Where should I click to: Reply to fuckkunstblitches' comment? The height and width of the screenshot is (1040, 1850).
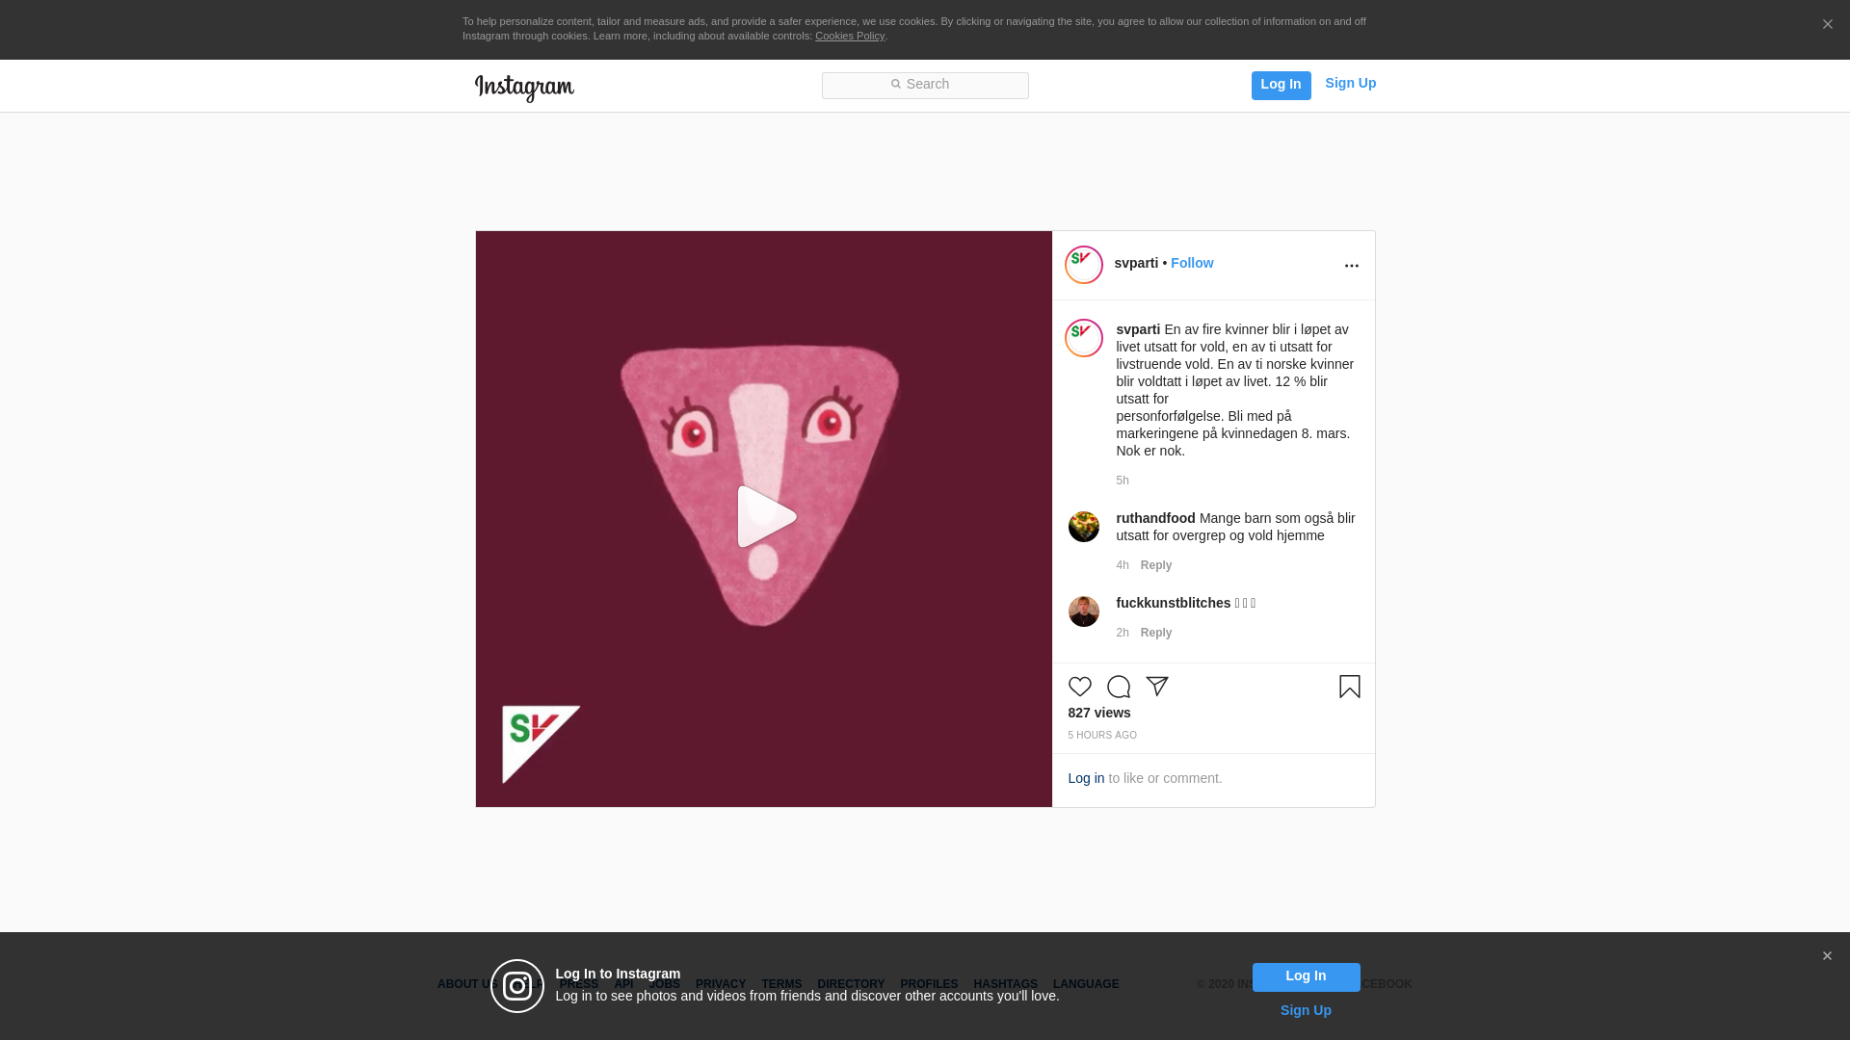pos(1156,633)
